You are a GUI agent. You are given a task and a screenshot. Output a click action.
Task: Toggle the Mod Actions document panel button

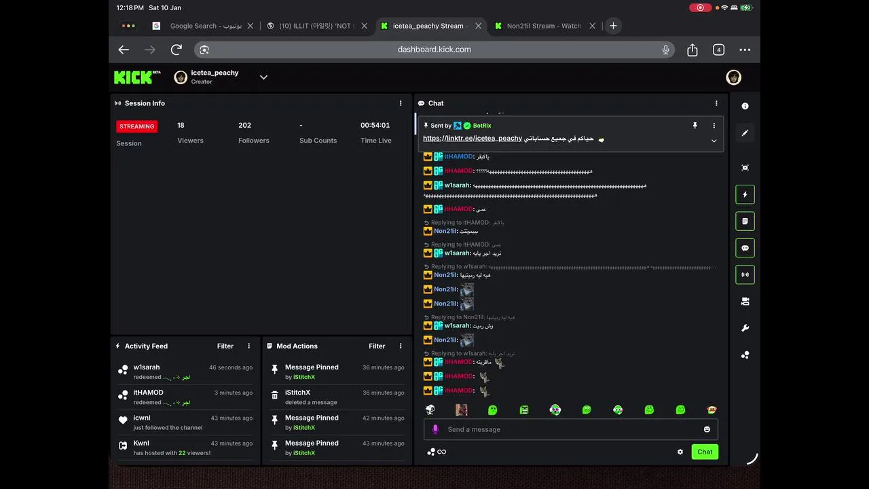[x=745, y=221]
